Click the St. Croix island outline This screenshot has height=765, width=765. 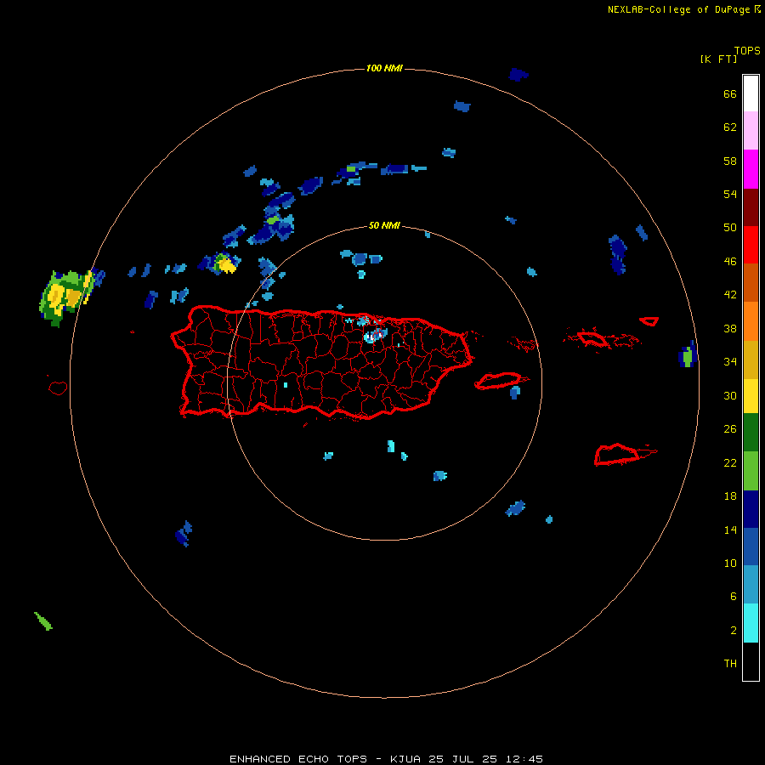point(617,455)
